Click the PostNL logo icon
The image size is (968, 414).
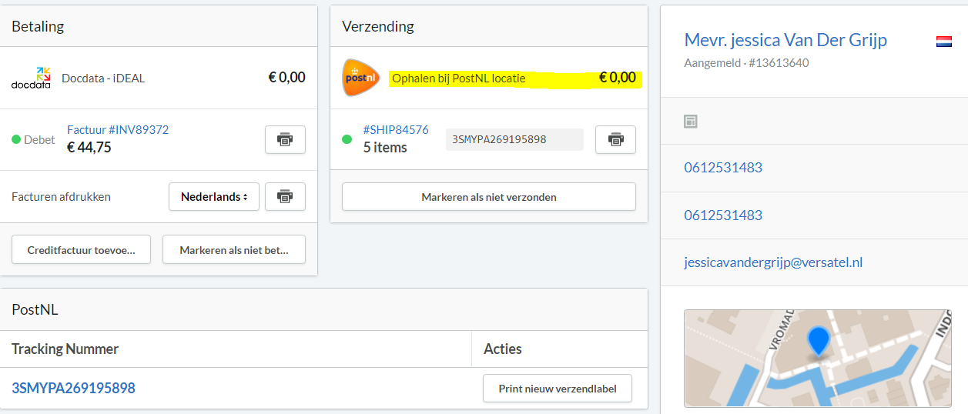(x=361, y=78)
